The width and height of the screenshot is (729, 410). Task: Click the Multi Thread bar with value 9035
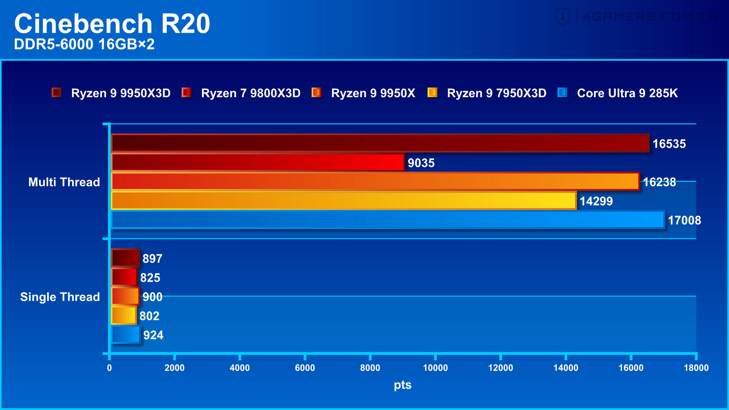click(258, 162)
